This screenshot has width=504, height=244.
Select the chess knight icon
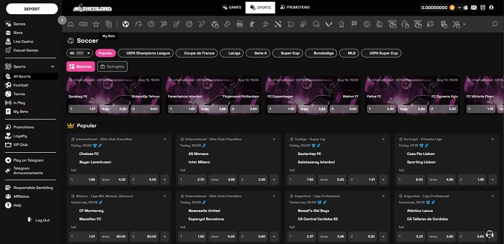341,24
